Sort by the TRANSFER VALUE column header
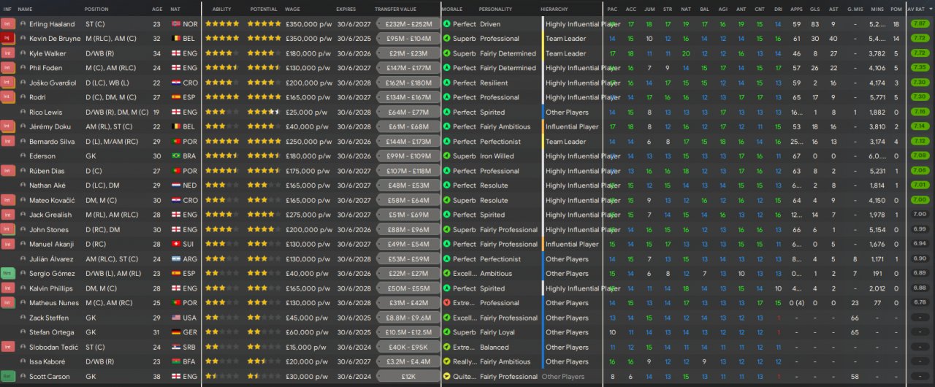The height and width of the screenshot is (387, 935). click(395, 9)
